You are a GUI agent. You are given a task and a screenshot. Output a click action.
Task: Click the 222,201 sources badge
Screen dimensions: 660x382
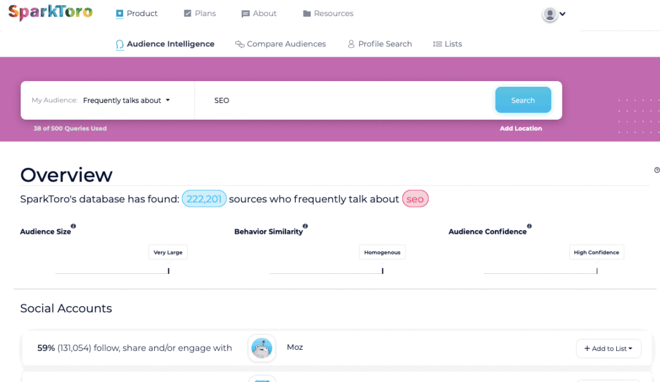204,199
